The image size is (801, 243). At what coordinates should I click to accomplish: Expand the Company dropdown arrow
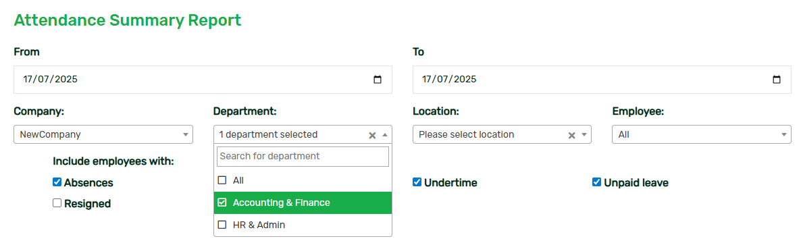[x=186, y=135]
